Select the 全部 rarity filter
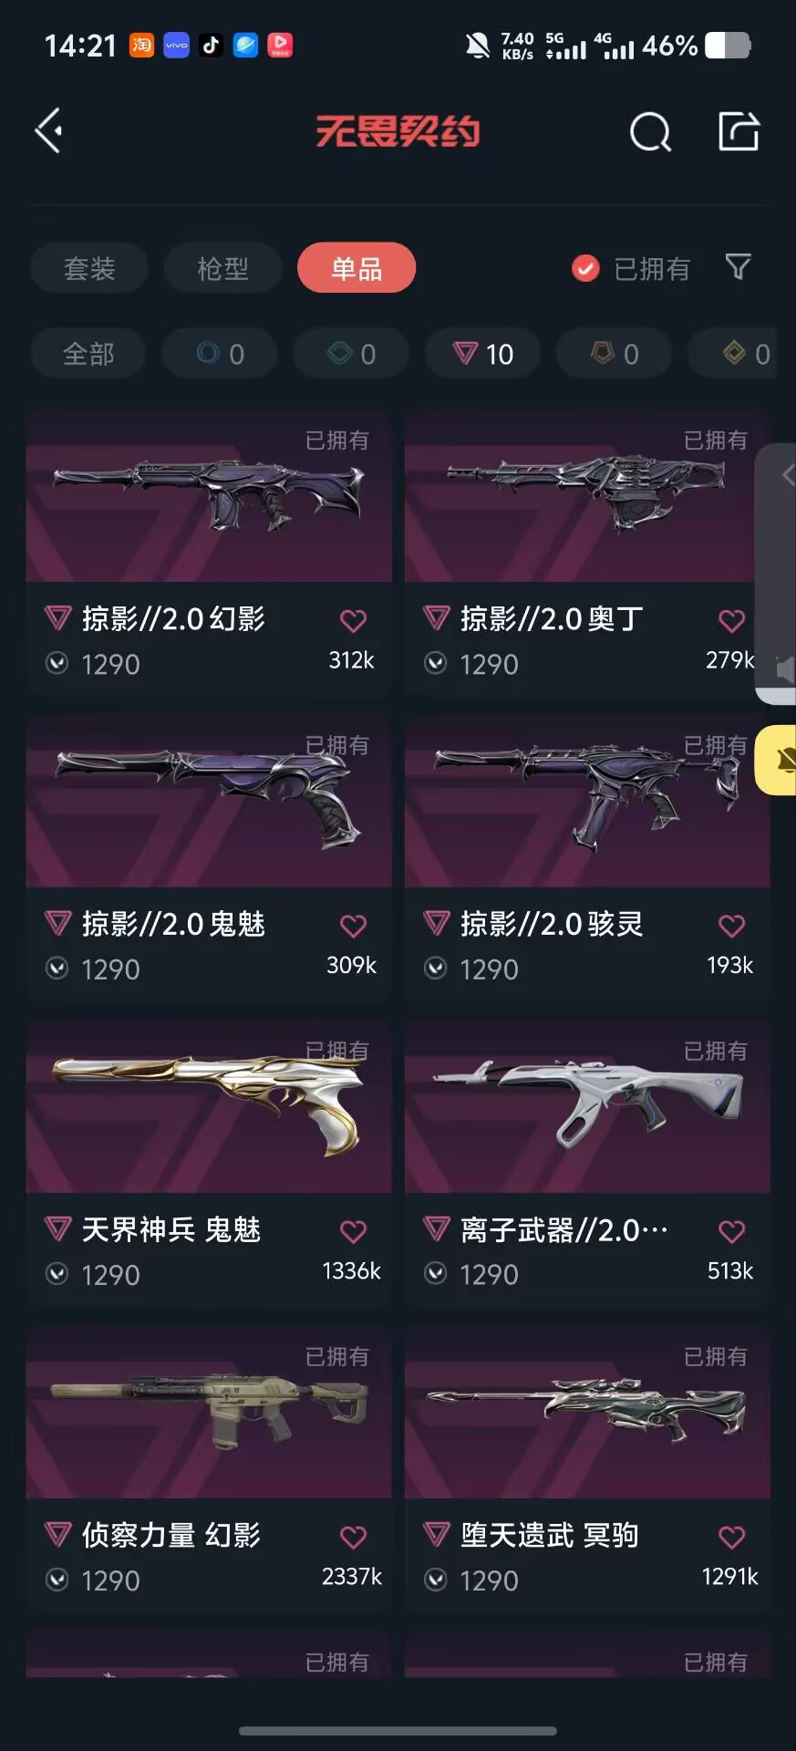796x1751 pixels. 88,354
